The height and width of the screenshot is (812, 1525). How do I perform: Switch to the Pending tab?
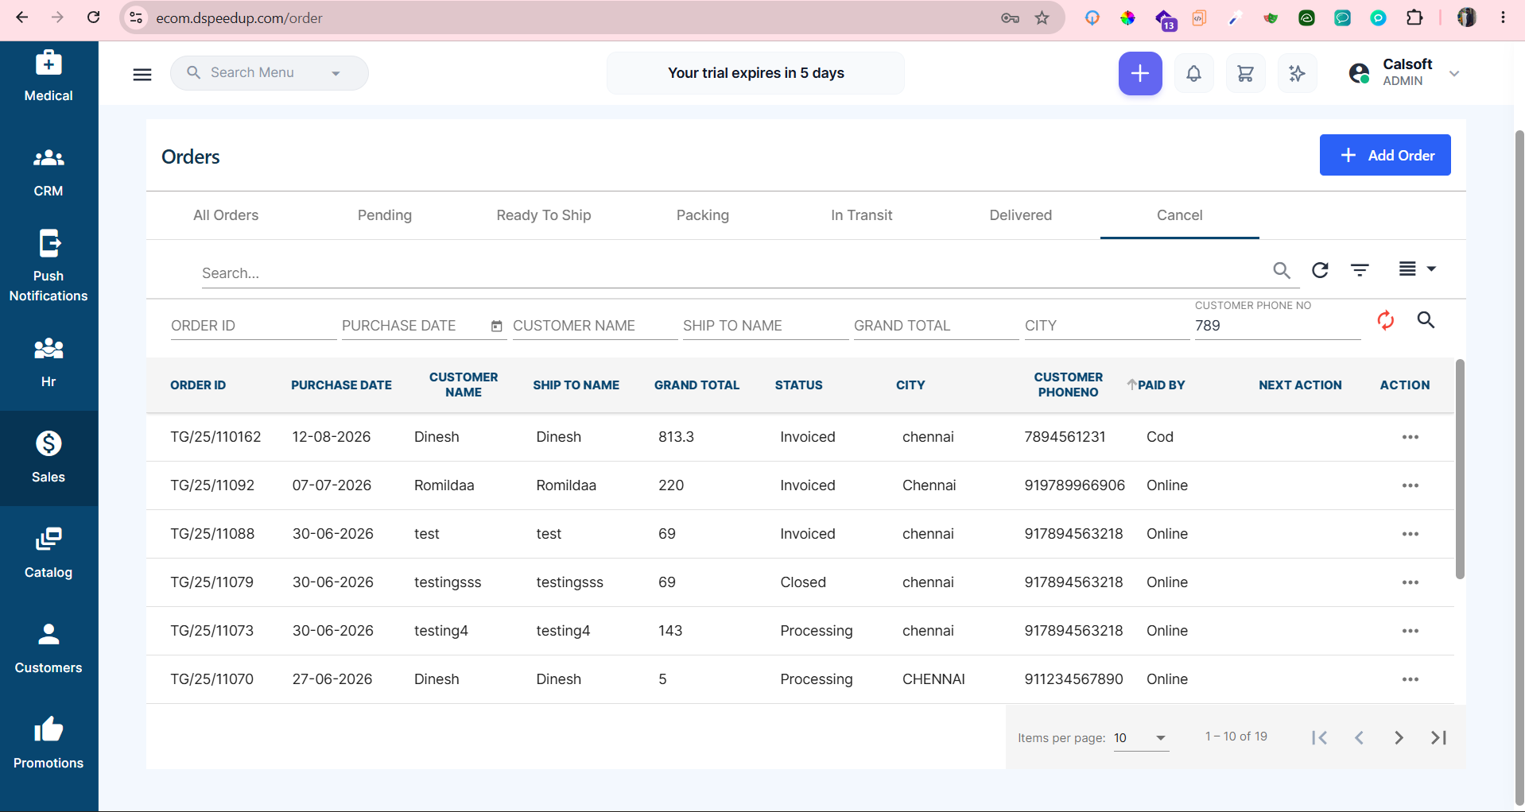(385, 215)
